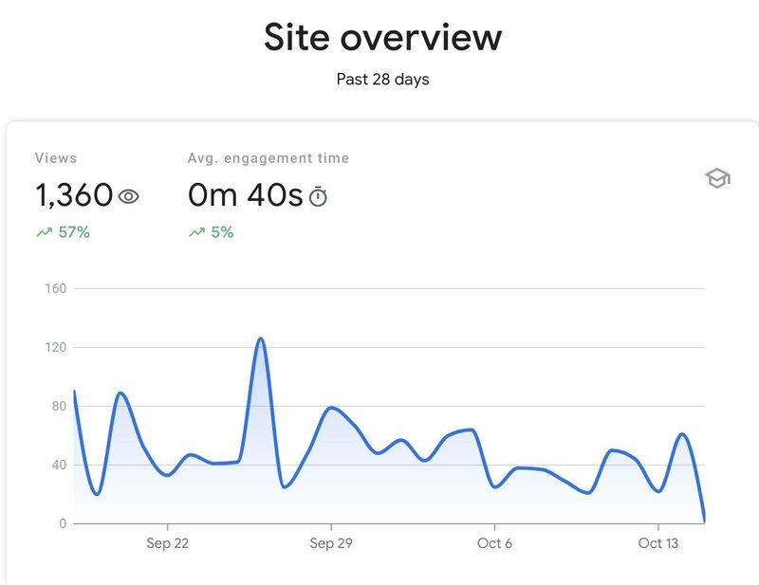The width and height of the screenshot is (759, 585).
Task: Click the graduation cap learn icon
Action: point(717,178)
